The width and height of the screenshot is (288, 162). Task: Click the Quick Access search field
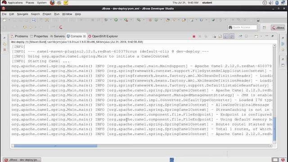[x=243, y=27]
